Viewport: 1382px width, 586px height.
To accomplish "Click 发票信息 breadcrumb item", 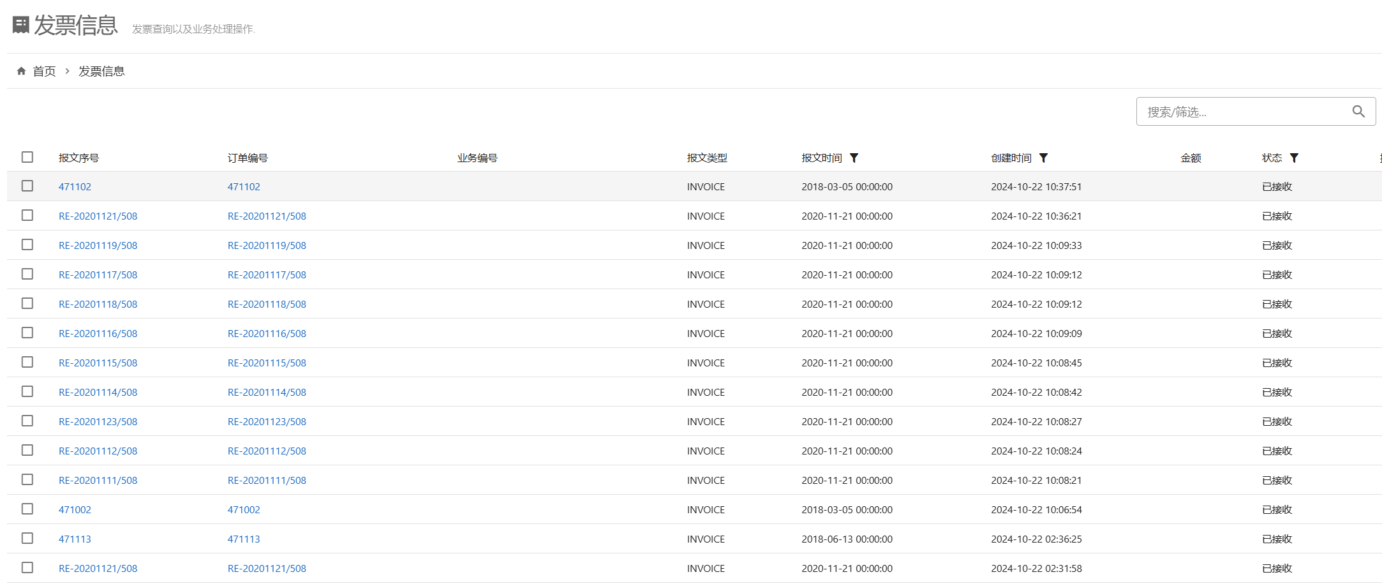I will click(x=101, y=71).
